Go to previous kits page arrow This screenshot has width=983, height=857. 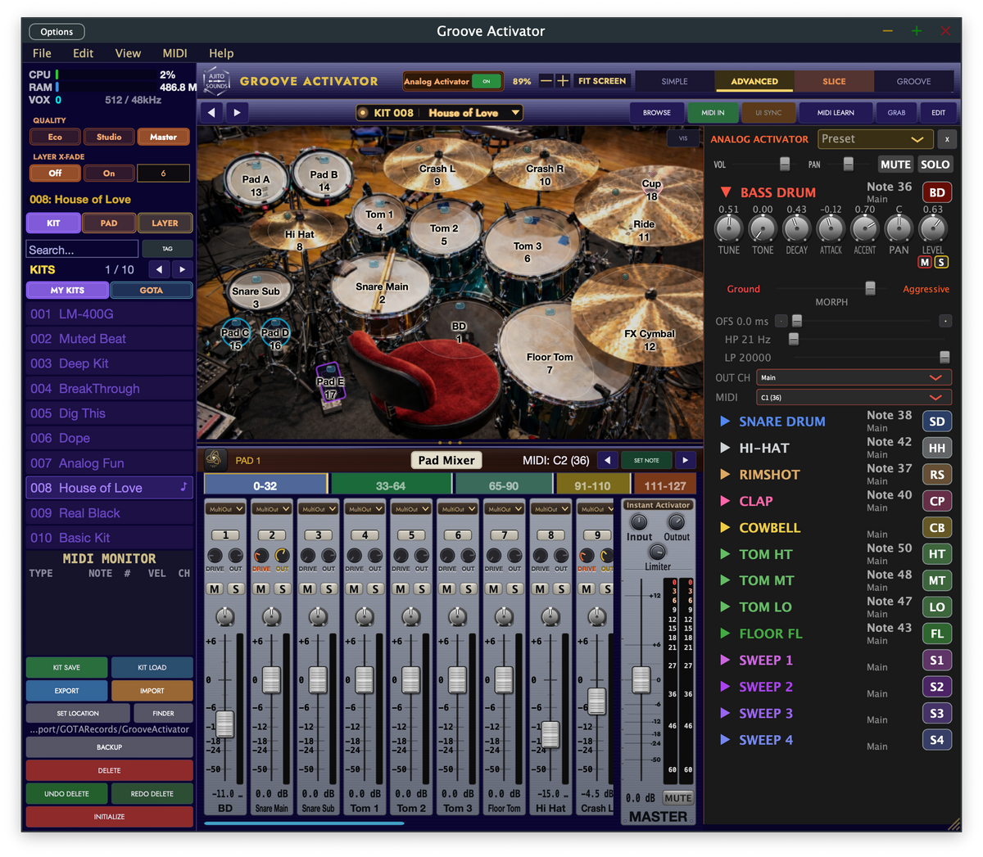[159, 269]
